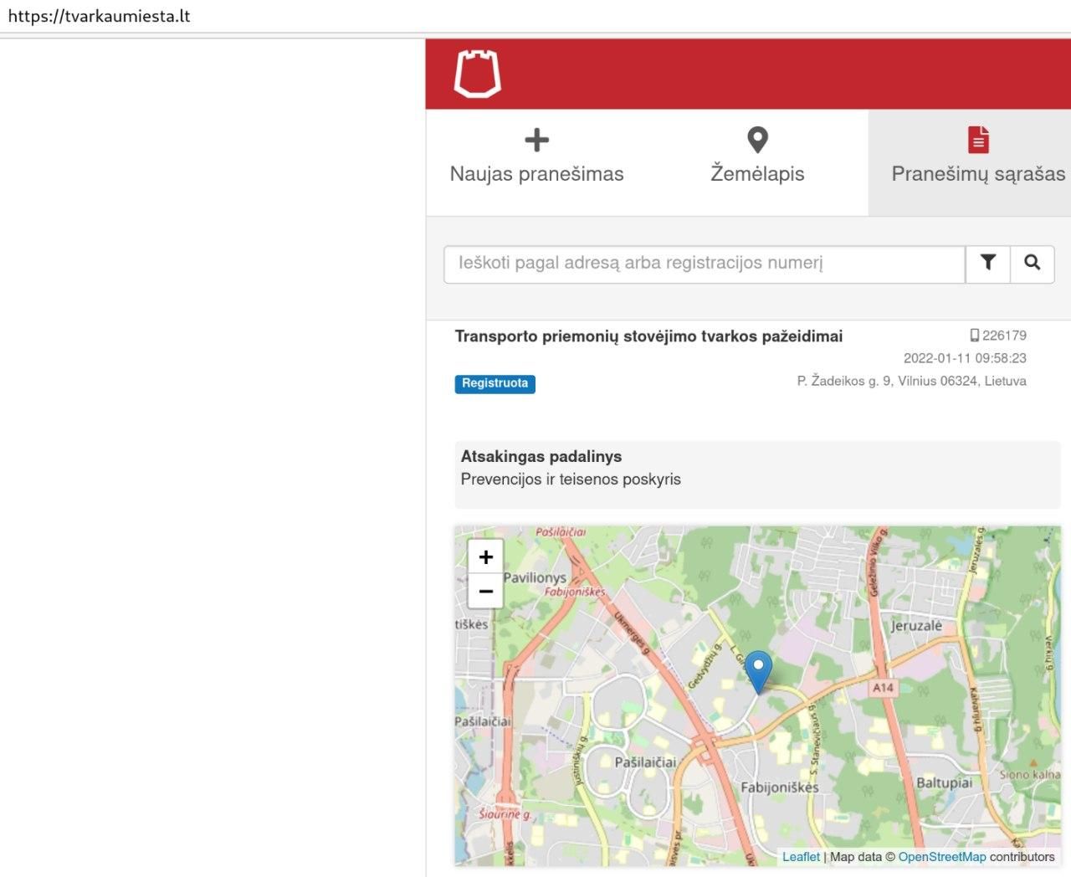
Task: Click the Registruota status badge
Action: point(495,383)
